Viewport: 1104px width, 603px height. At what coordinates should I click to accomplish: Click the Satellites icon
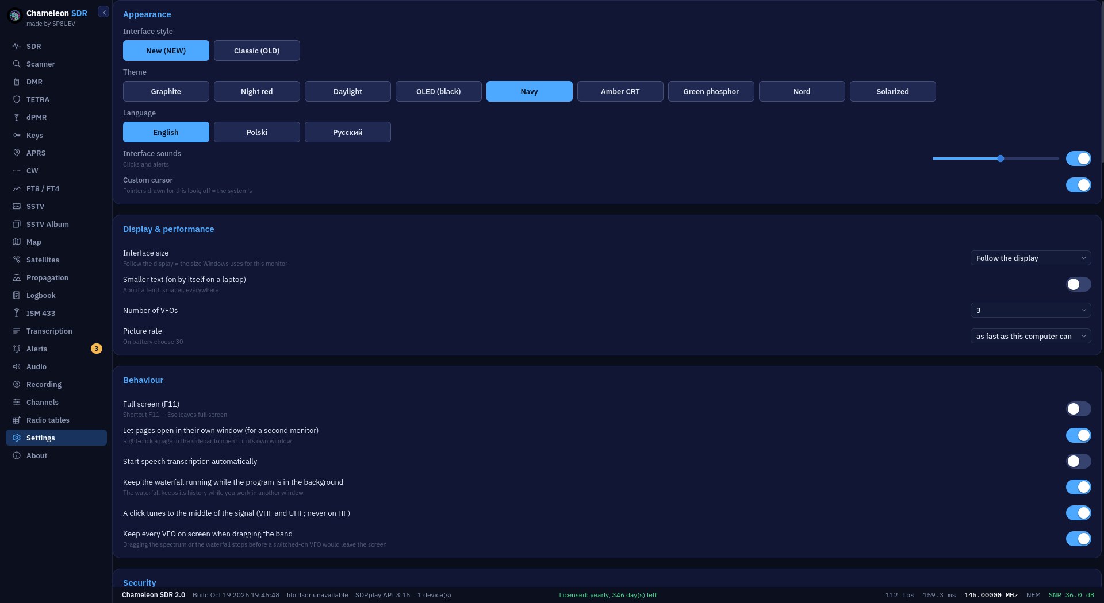[17, 260]
